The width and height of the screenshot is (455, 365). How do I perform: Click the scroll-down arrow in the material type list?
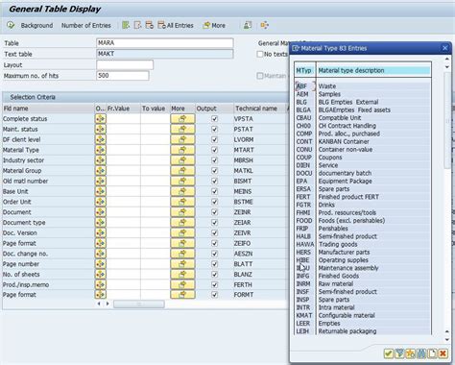[447, 339]
